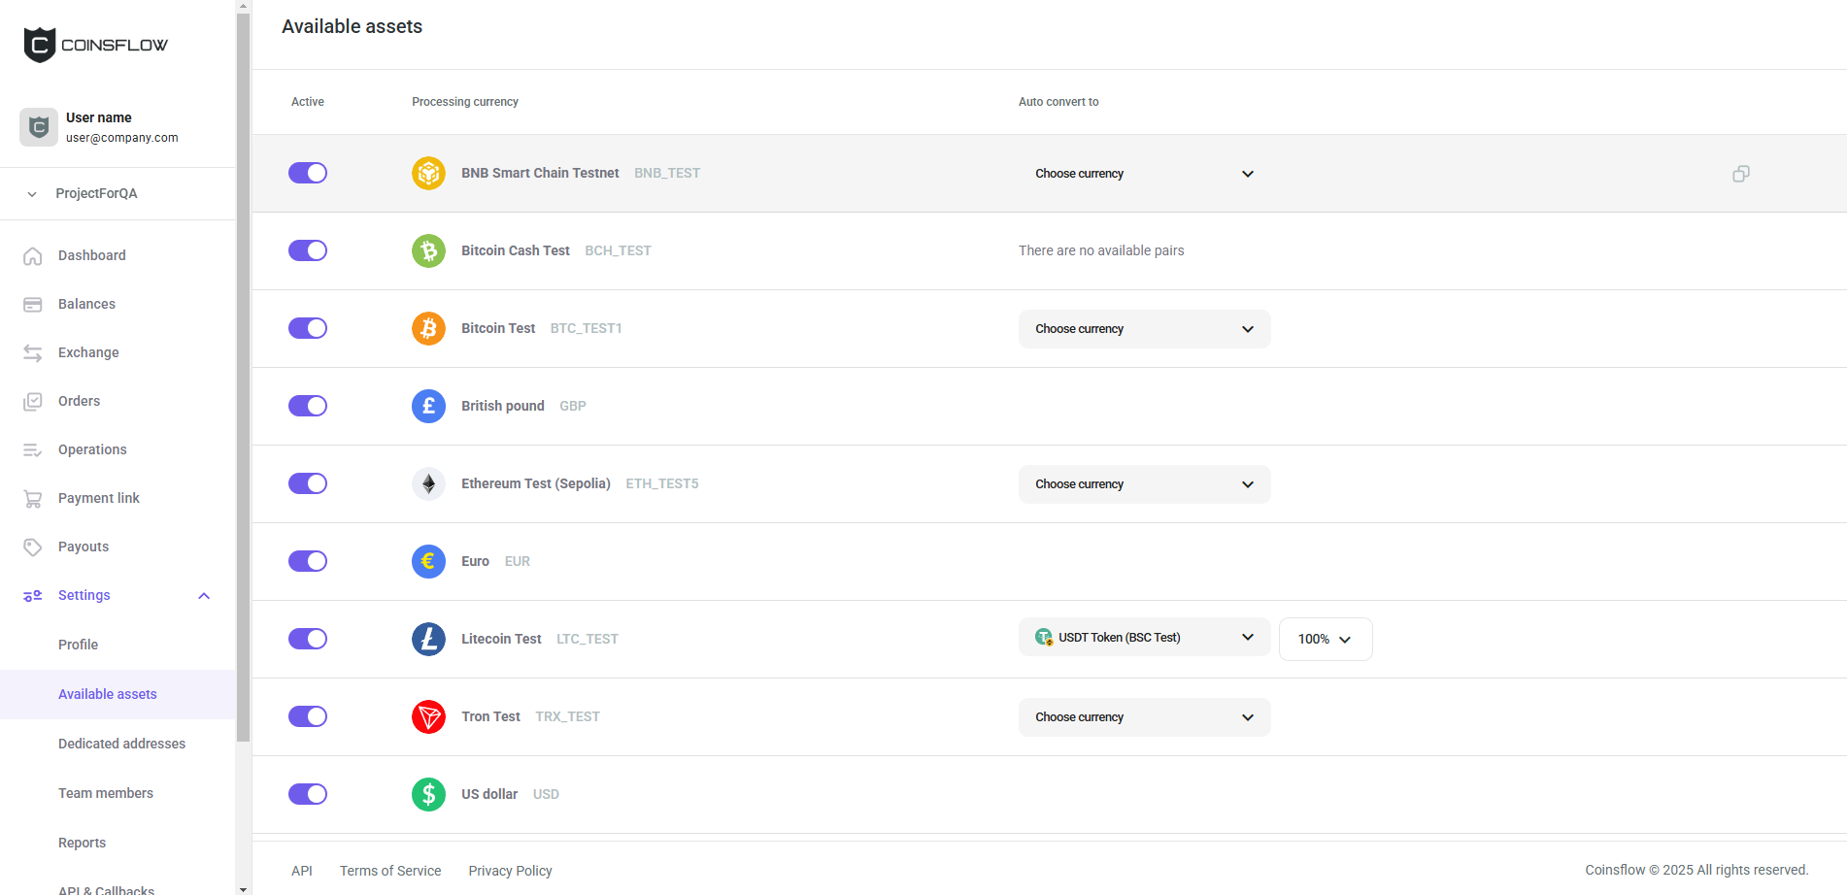Viewport: 1847px width, 895px height.
Task: Click the Payment link cart icon
Action: [33, 499]
